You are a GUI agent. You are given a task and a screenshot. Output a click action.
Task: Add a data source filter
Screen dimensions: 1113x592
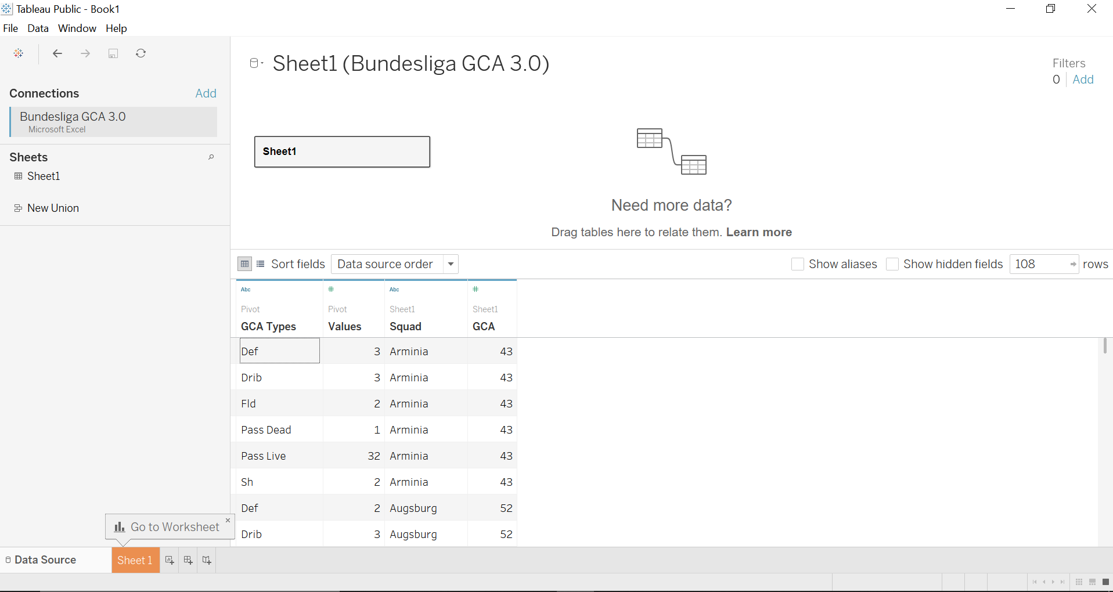(1083, 80)
